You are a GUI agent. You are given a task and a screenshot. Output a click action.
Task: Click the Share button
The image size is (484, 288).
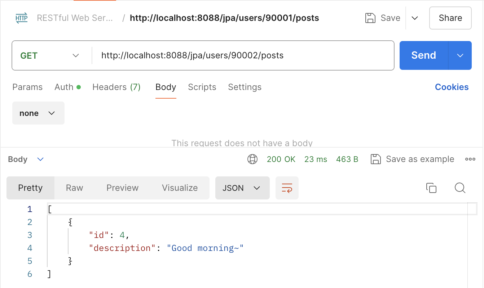click(x=450, y=18)
